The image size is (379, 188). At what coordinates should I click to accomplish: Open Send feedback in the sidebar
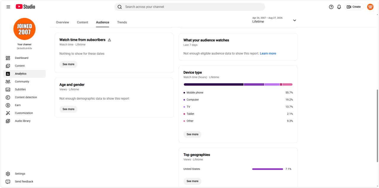24,181
